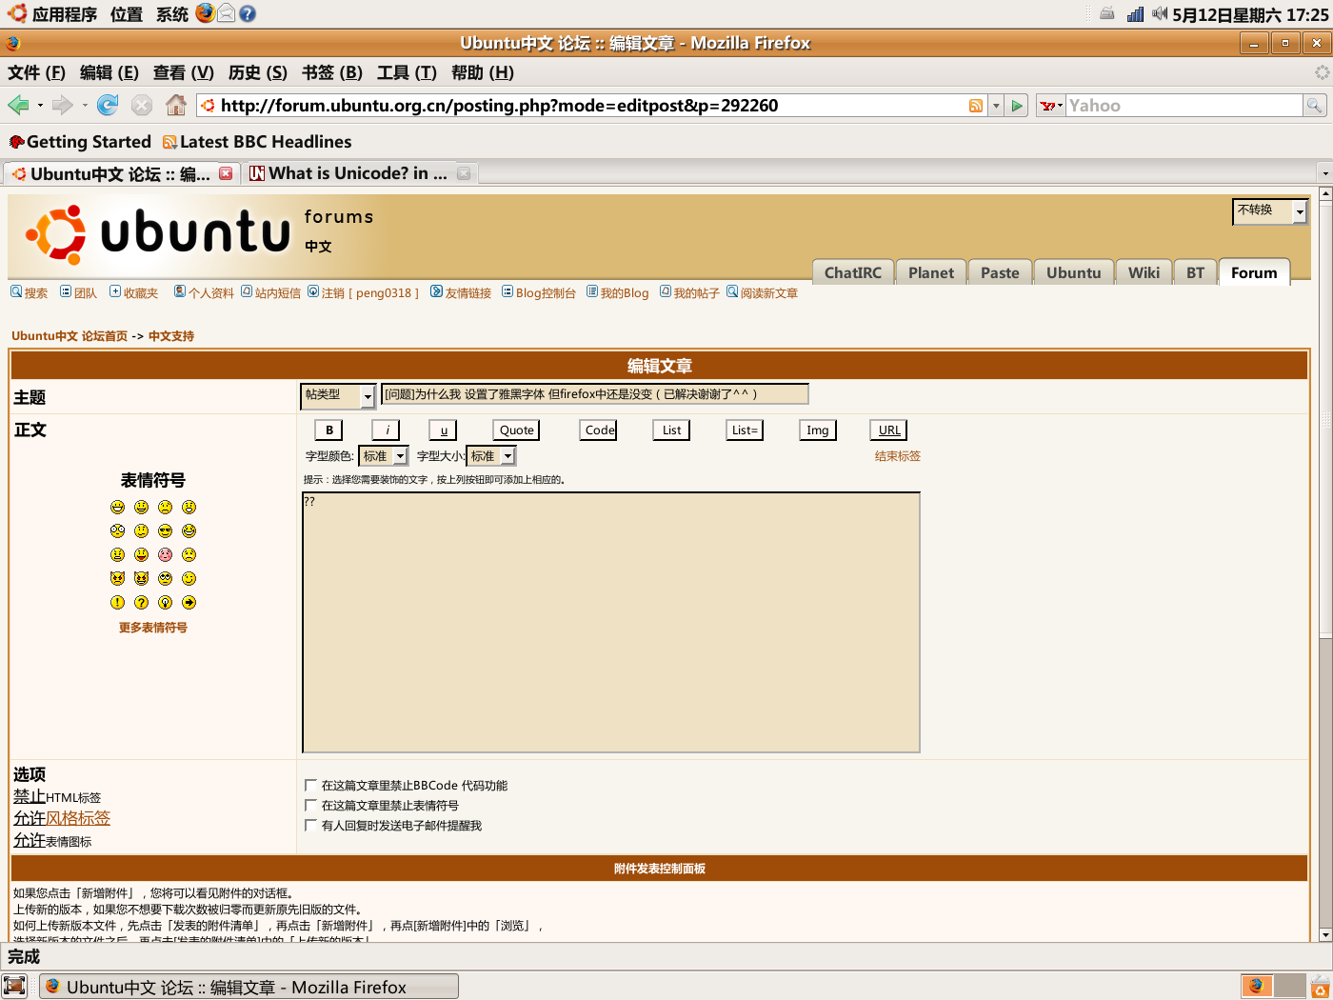Insert the grinning twisted devil emoticon
The height and width of the screenshot is (1000, 1333).
point(141,579)
